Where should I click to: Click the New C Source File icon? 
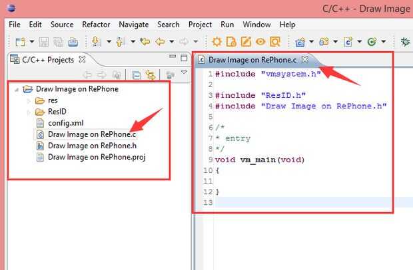[x=348, y=42]
